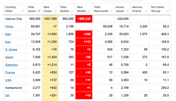This screenshot has height=101, width=176.
Task: Follow the France link
Action: 10,73
